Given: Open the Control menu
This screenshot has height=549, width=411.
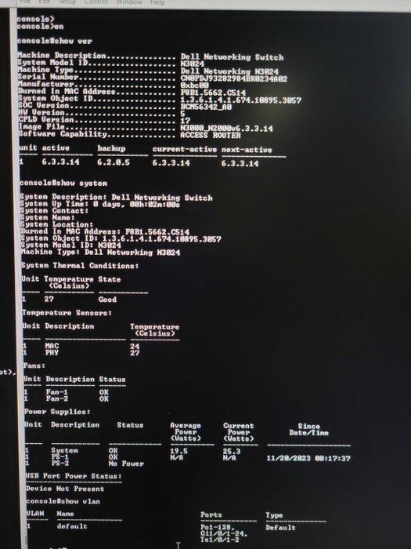Looking at the screenshot, I should [96, 2].
